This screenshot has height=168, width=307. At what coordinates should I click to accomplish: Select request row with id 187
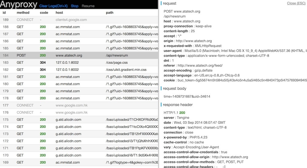(79, 34)
